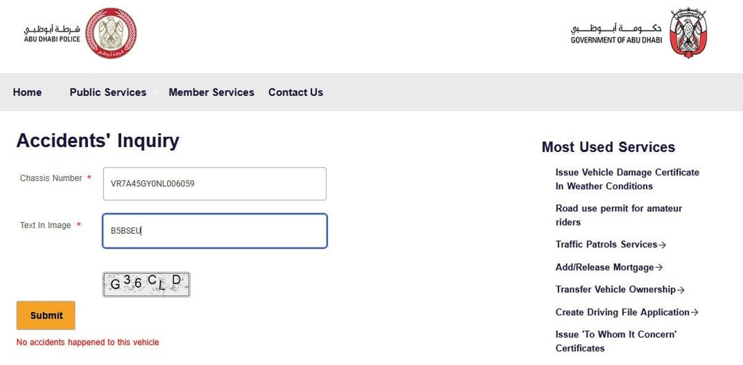Click the Government of Abu Dhabi emblem
This screenshot has width=743, height=365.
pos(688,33)
